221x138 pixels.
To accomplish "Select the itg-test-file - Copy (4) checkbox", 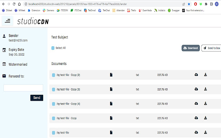I will point(54,104).
